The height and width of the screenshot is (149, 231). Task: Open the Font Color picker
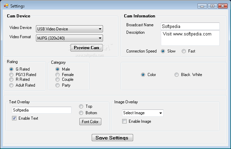tap(90, 121)
